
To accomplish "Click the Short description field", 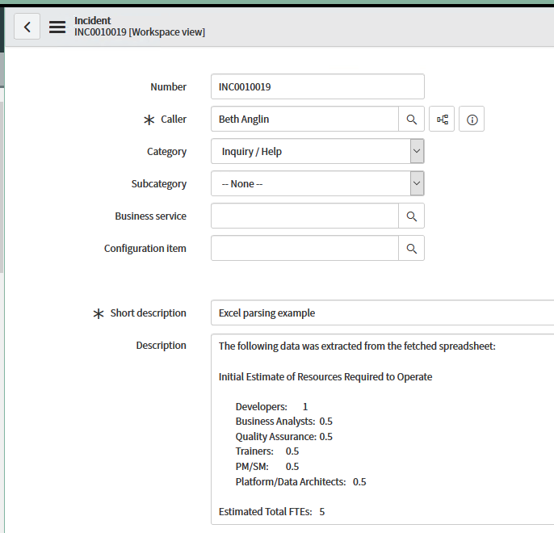I will [383, 313].
